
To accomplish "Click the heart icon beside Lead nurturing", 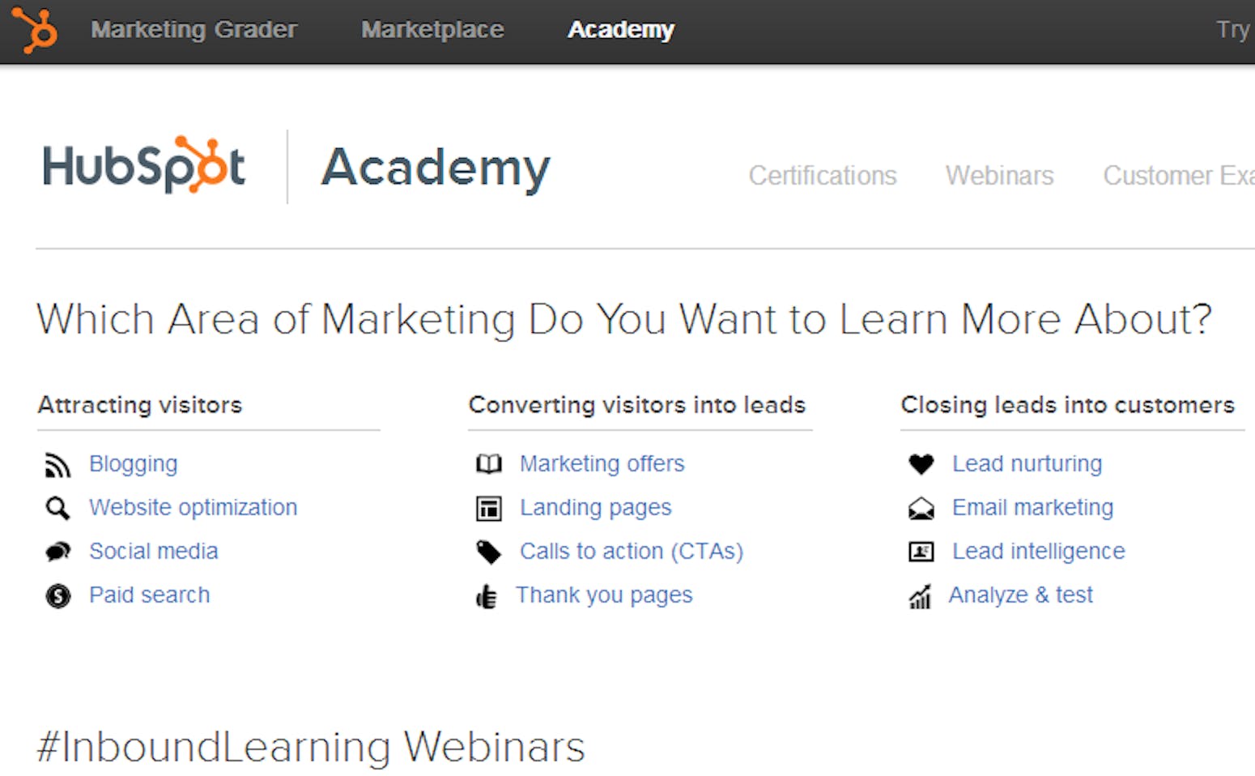I will click(921, 464).
